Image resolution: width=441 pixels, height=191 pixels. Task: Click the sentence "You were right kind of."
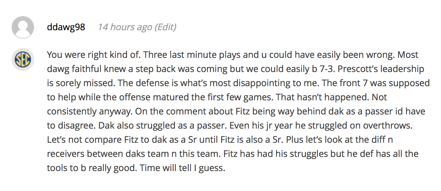[x=94, y=55]
